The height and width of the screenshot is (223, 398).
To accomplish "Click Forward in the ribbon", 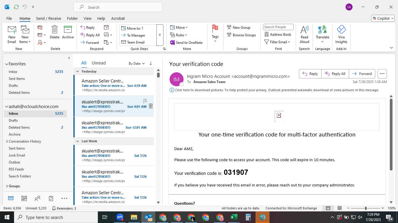I will [x=90, y=42].
